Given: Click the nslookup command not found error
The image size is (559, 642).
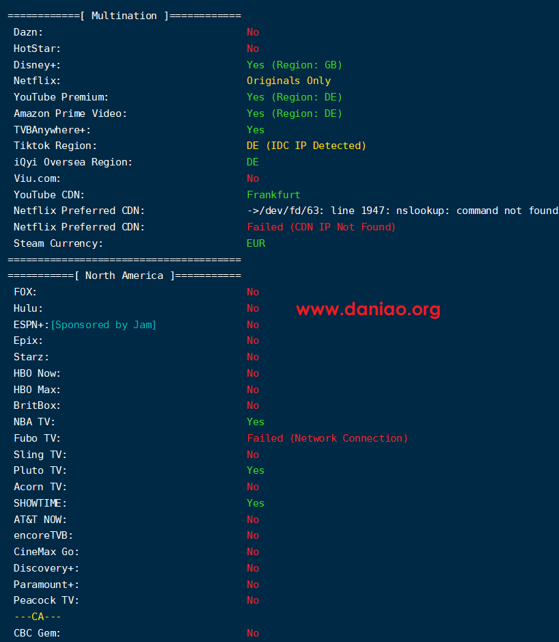Looking at the screenshot, I should [403, 211].
